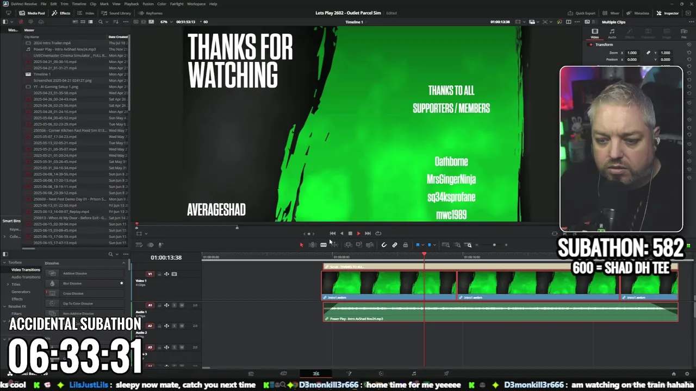The height and width of the screenshot is (391, 696).
Task: Switch to Inspector Video tab
Action: coord(595,34)
